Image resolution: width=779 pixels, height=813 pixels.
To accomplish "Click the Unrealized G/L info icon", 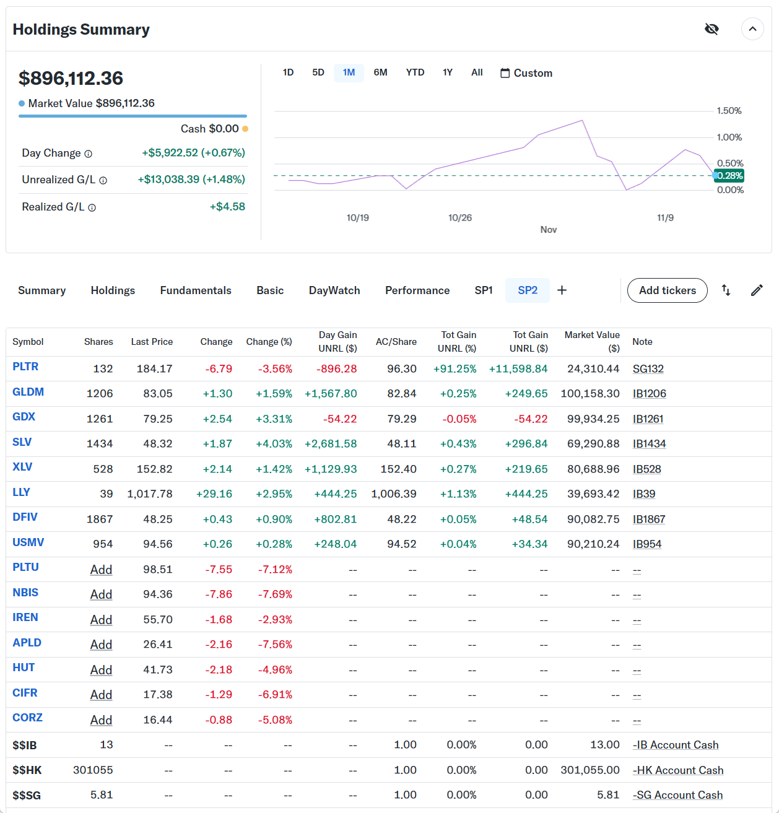I will 103,180.
